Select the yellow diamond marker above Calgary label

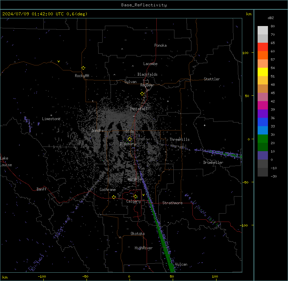(135, 197)
